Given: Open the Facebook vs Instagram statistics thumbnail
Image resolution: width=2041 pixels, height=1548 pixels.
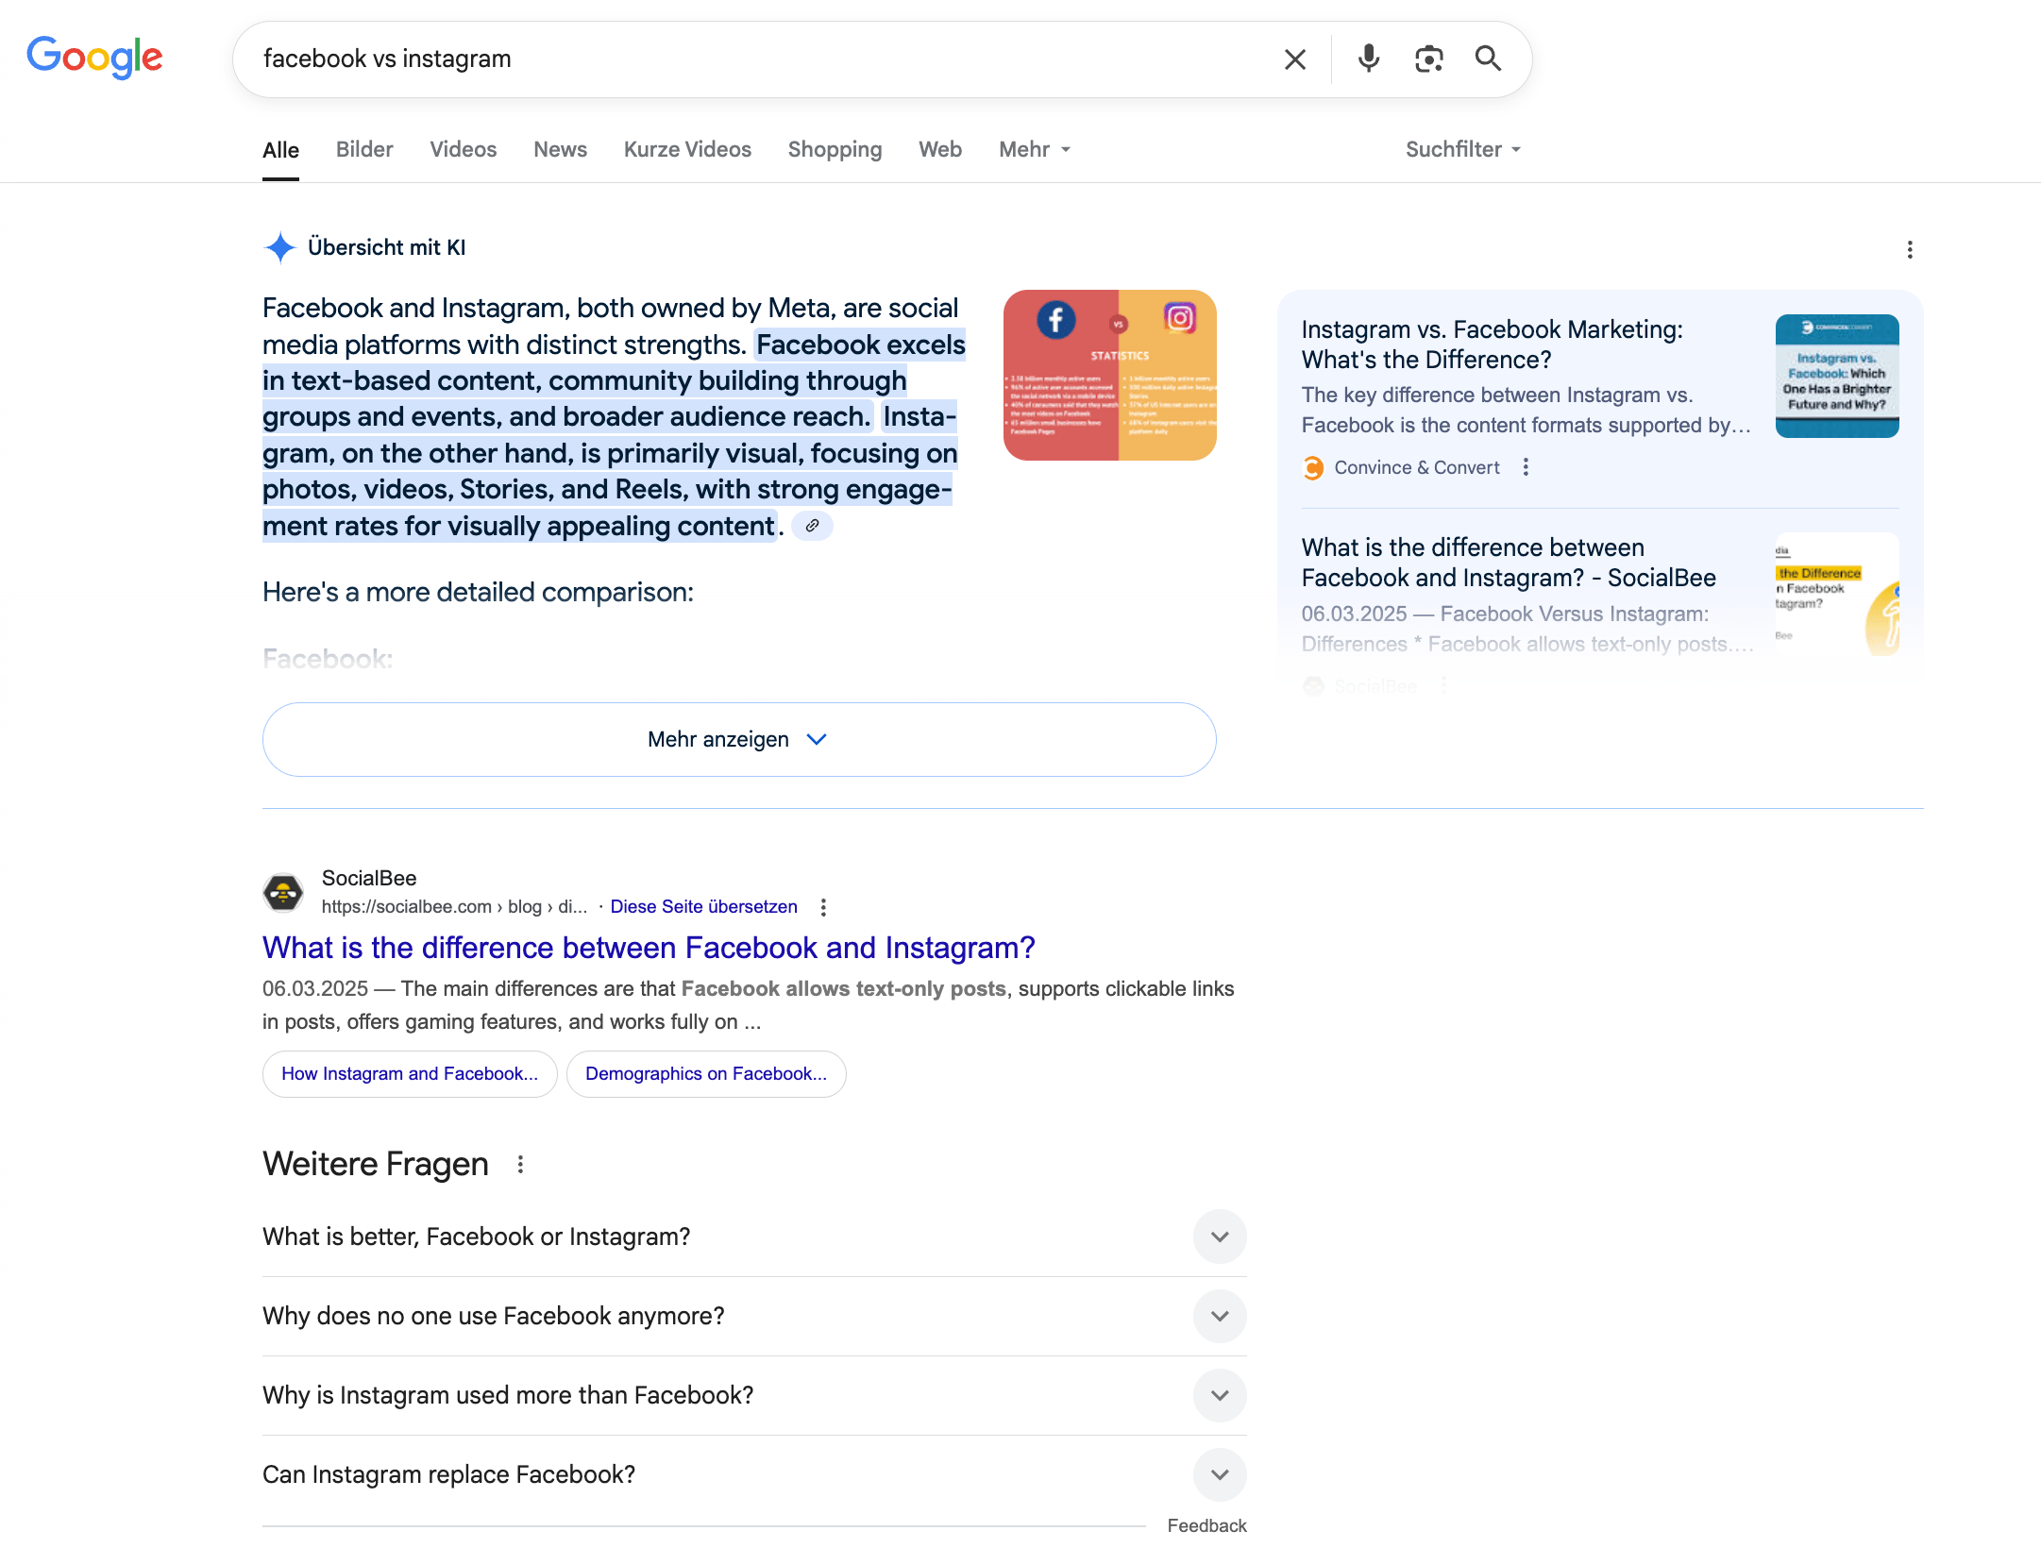Looking at the screenshot, I should click(x=1109, y=375).
